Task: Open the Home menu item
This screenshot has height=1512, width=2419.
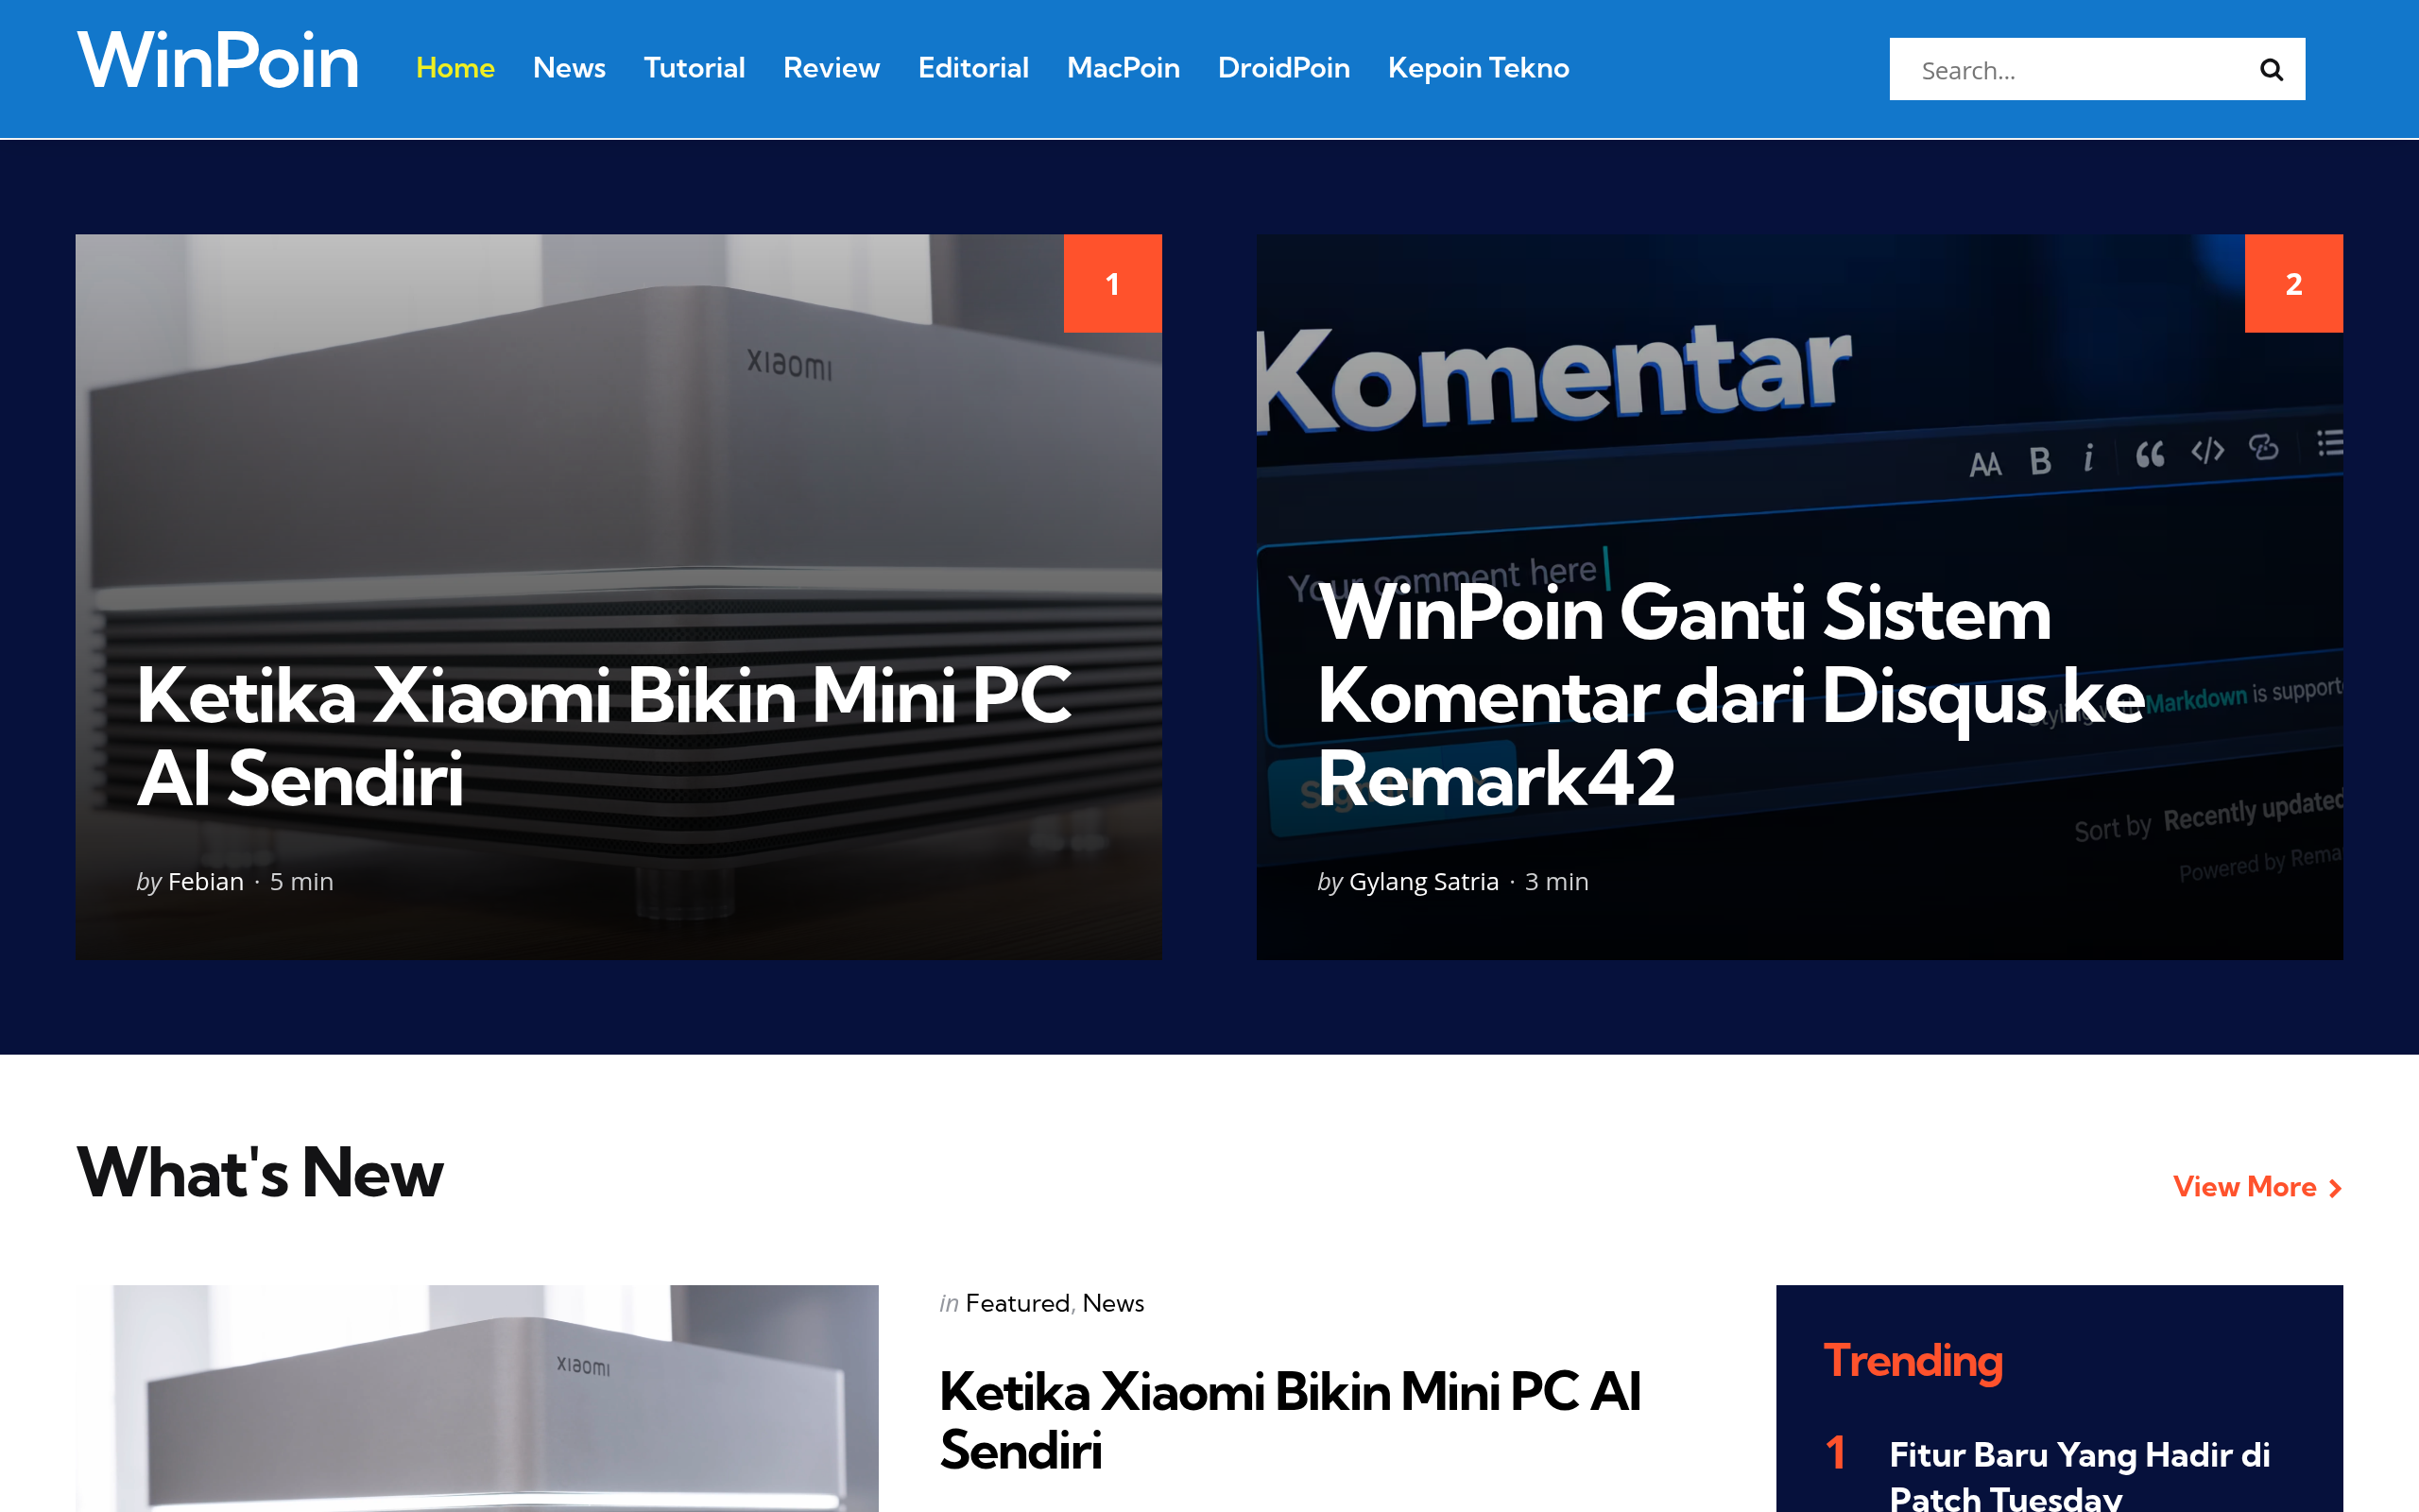Action: point(455,68)
